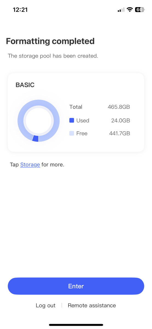152x329 pixels.
Task: Tap the battery indicator in status bar
Action: [139, 10]
